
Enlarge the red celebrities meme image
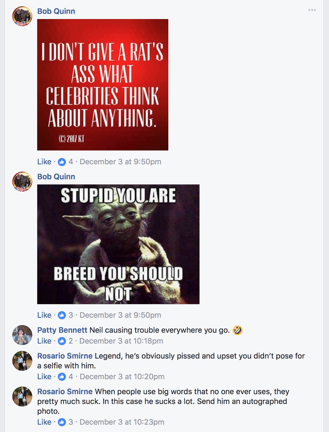pos(103,85)
